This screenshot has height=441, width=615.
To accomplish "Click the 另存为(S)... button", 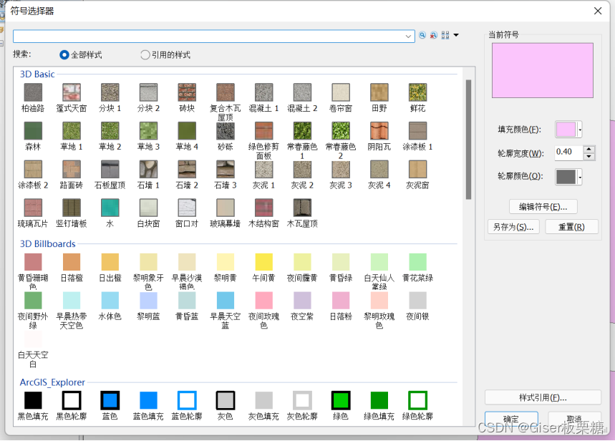I will pyautogui.click(x=513, y=227).
